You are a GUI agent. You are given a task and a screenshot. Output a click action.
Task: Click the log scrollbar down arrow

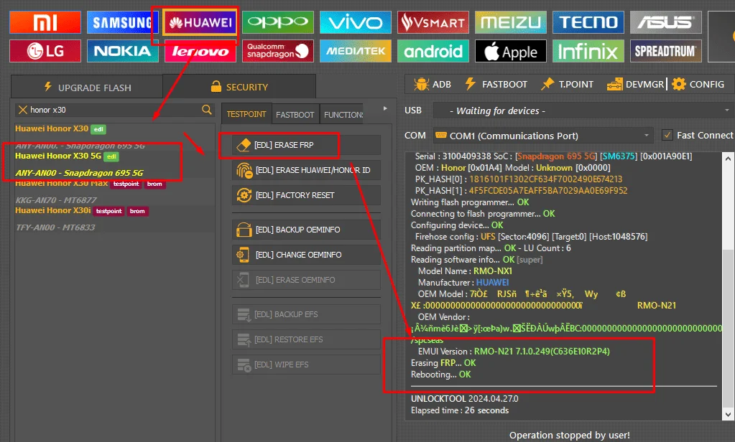pos(728,415)
